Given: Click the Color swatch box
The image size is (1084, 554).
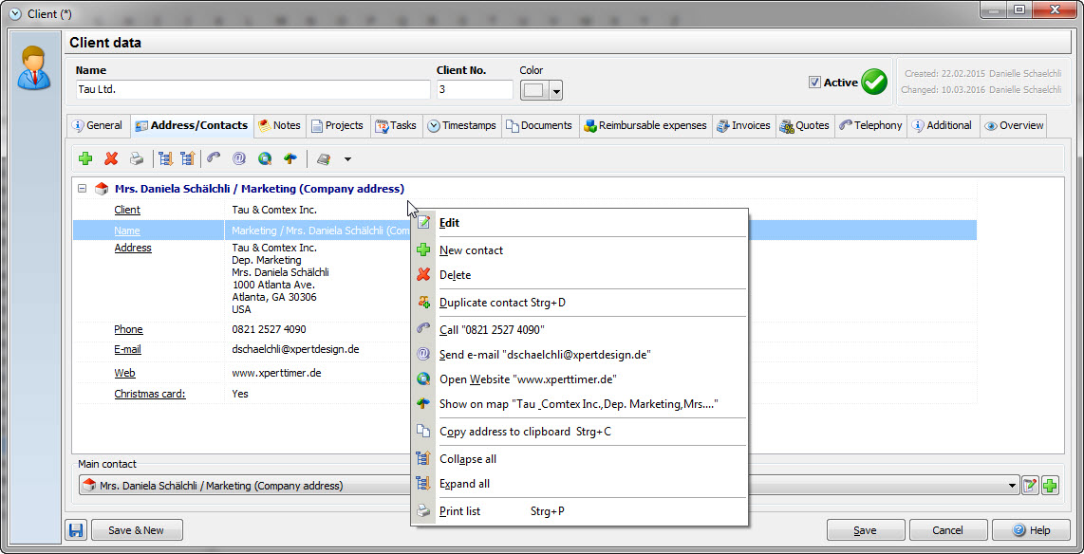Looking at the screenshot, I should pyautogui.click(x=534, y=90).
